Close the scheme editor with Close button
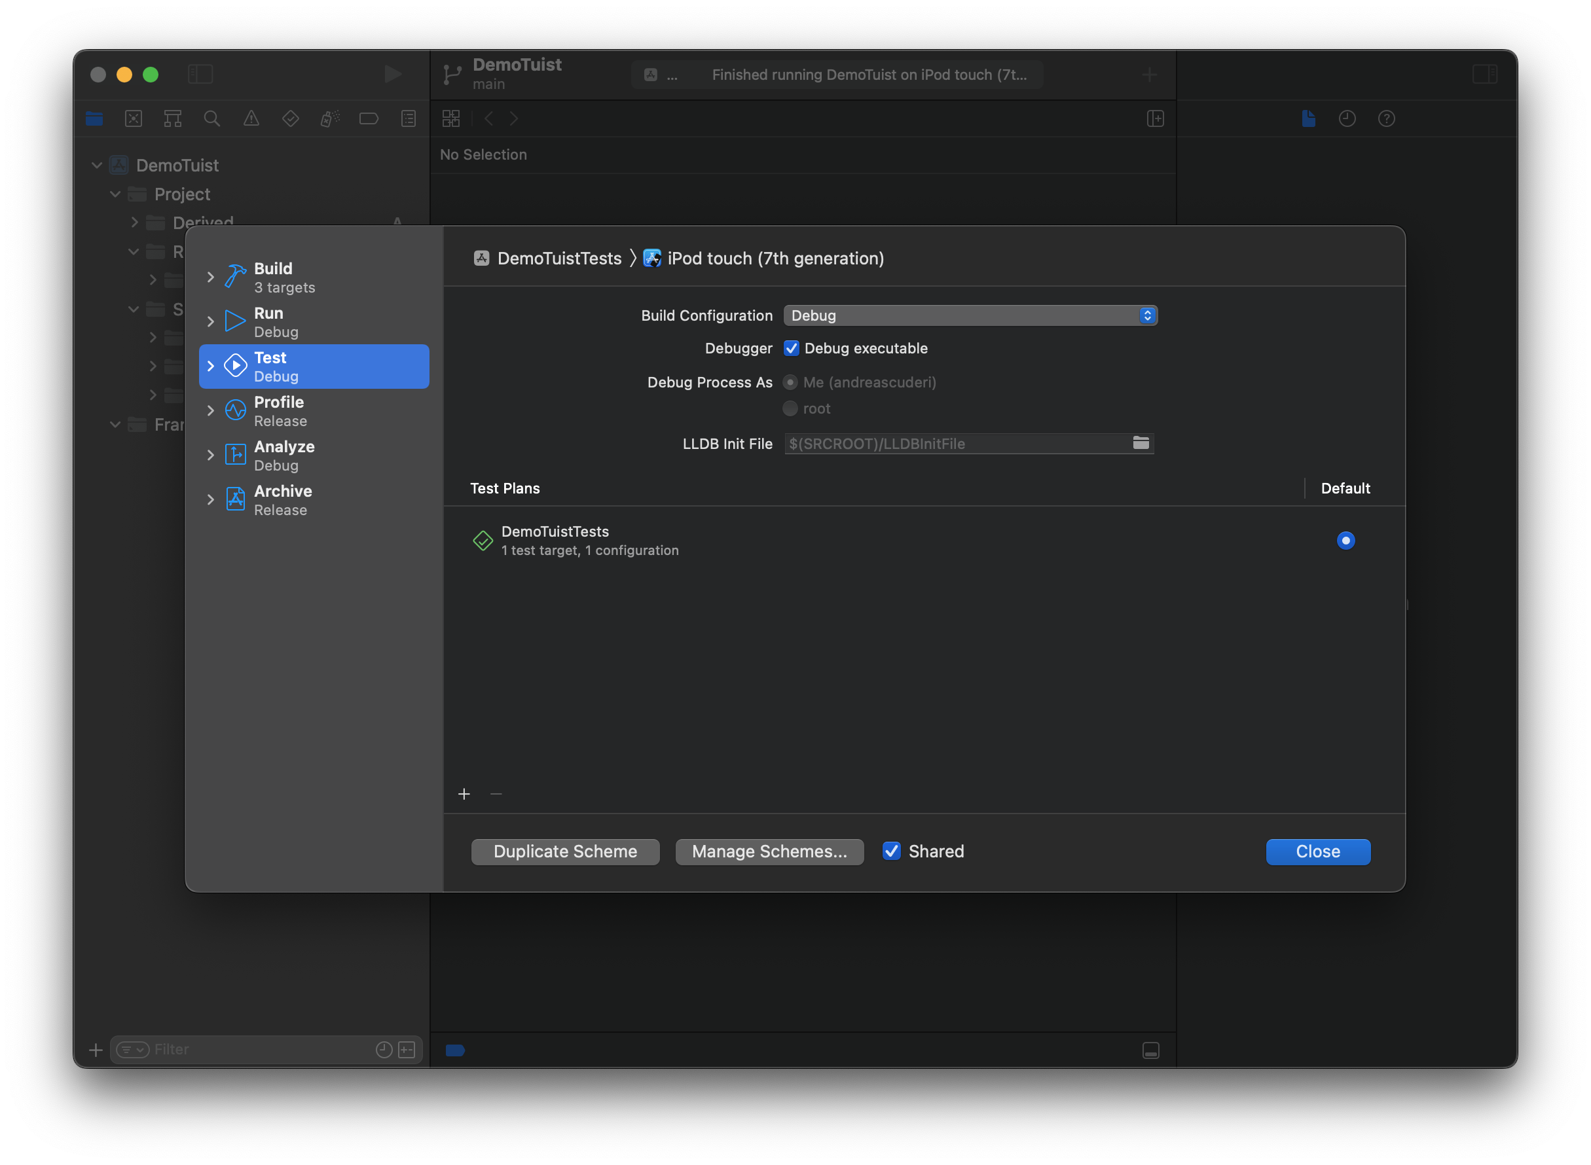Viewport: 1591px width, 1165px height. point(1317,851)
